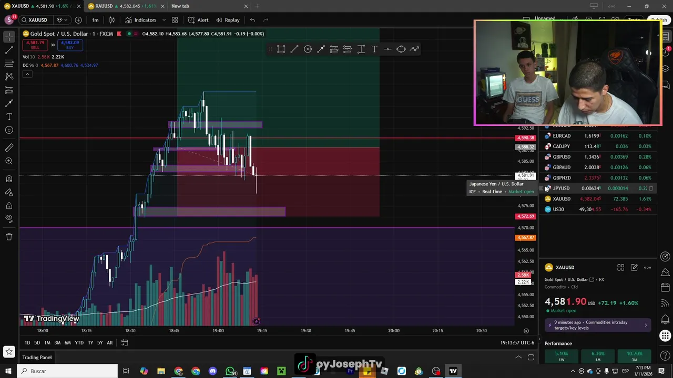Select the brush tool in left sidebar
The height and width of the screenshot is (378, 673).
[9, 103]
